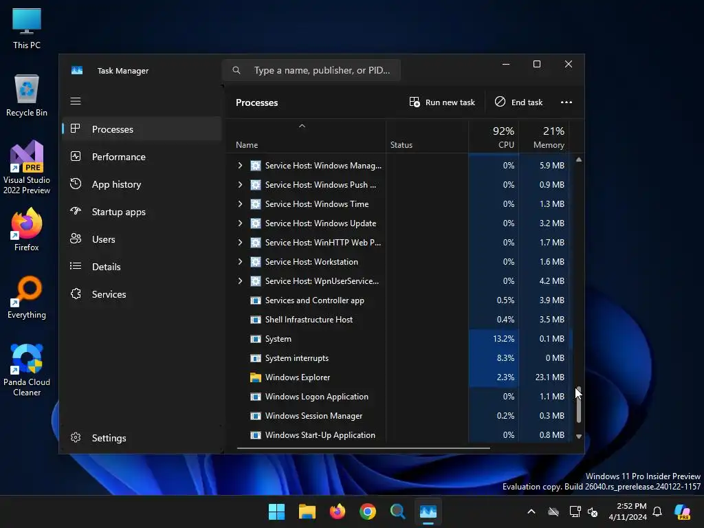Image resolution: width=704 pixels, height=528 pixels.
Task: Click the Users icon in sidebar
Action: 76,239
